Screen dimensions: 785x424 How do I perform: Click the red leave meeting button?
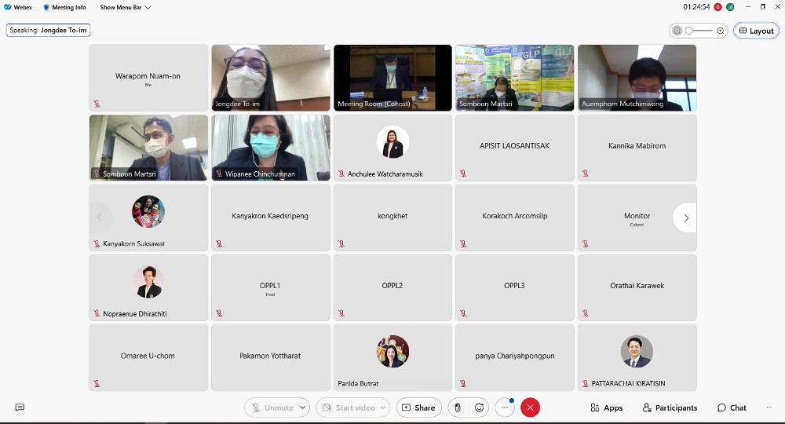531,408
